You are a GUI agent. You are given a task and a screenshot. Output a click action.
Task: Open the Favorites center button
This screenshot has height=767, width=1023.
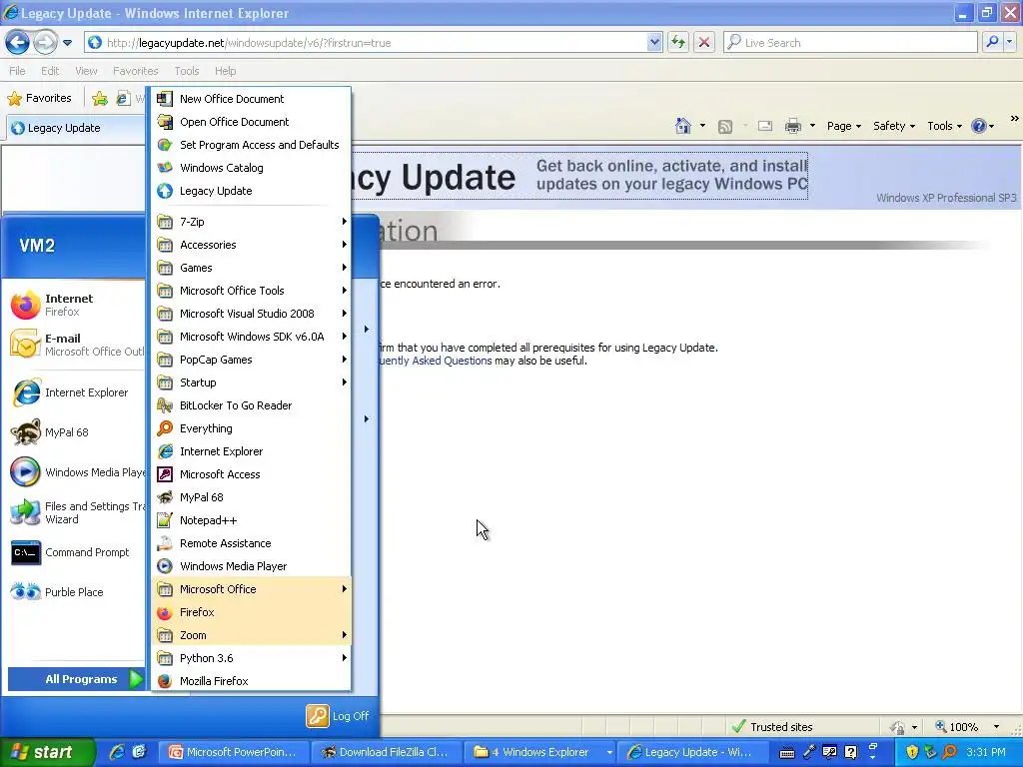[x=39, y=99]
